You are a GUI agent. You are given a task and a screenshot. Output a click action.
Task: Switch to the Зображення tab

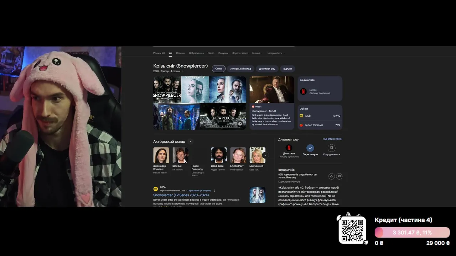pyautogui.click(x=196, y=53)
